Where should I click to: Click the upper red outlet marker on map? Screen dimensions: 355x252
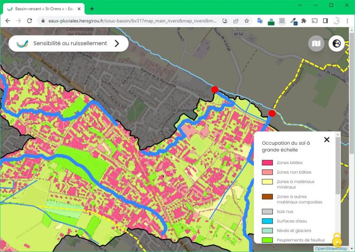(215, 90)
